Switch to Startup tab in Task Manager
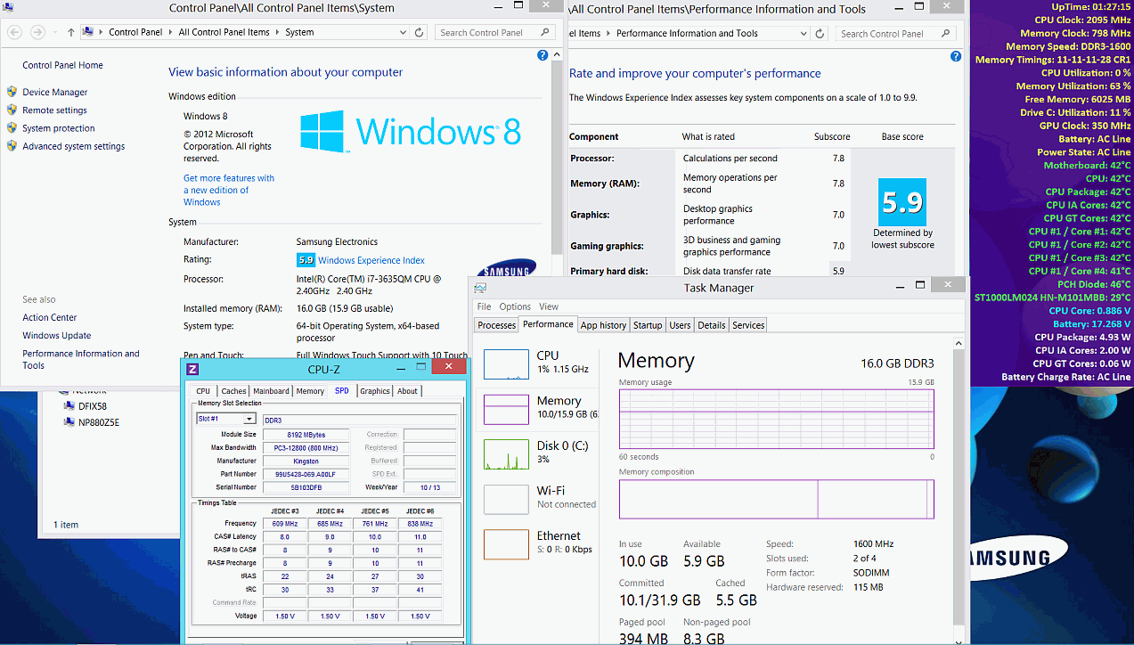This screenshot has height=645, width=1134. click(648, 325)
